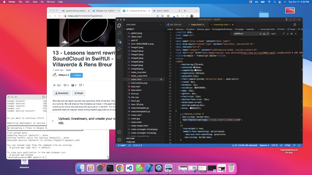Open the Run and Debug view icon
This screenshot has width=312, height=175.
click(x=119, y=49)
